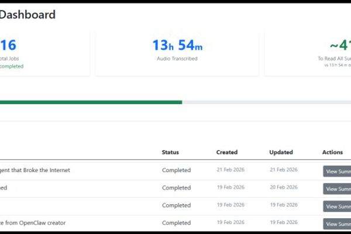The height and width of the screenshot is (234, 351).
Task: Click the 'To Read All Su' card label
Action: (335, 58)
